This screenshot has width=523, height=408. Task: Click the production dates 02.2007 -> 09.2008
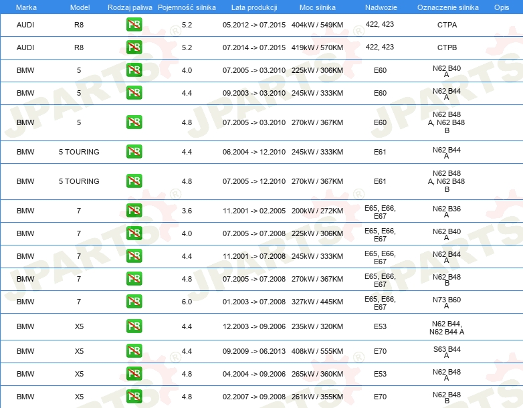254,397
